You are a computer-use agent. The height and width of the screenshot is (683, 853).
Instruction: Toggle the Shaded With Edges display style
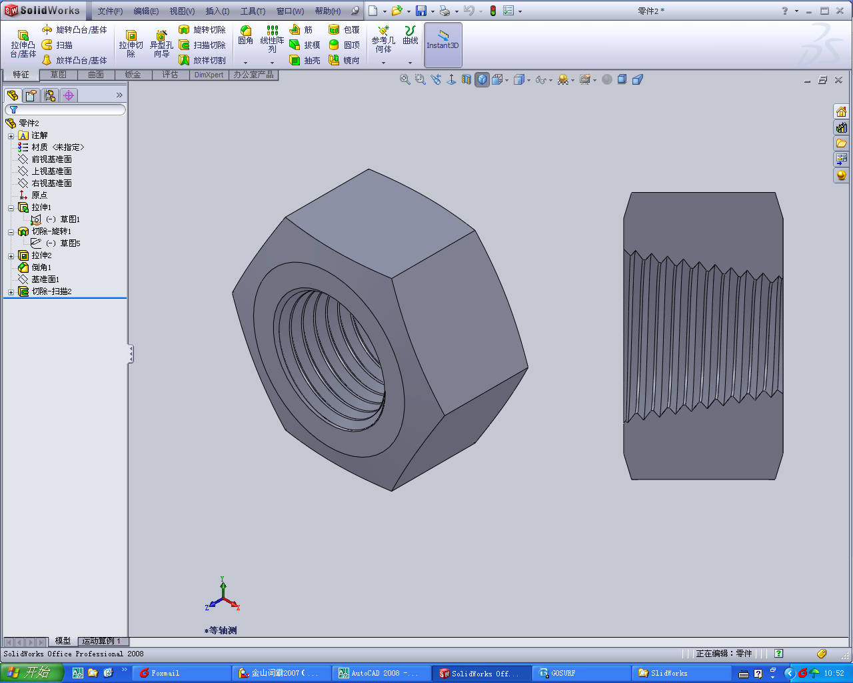point(482,79)
